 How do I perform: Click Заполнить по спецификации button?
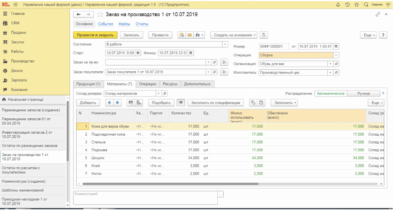(215, 103)
